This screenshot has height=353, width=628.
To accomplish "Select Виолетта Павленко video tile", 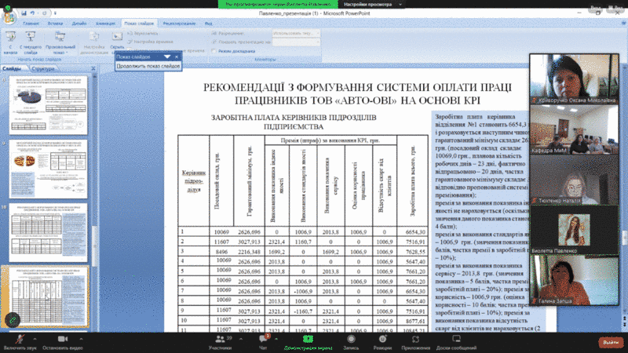I will point(574,230).
